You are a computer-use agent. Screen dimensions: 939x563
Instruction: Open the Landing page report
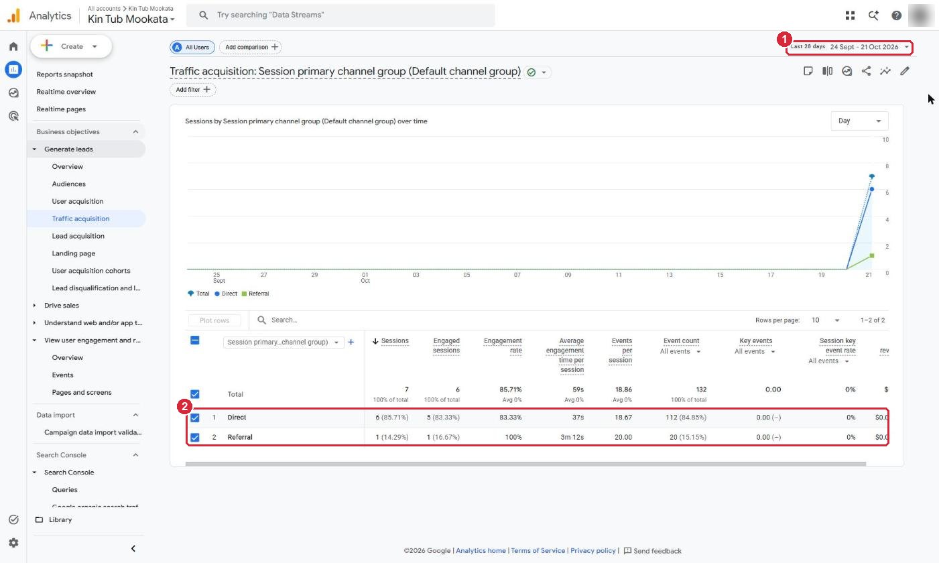click(74, 253)
